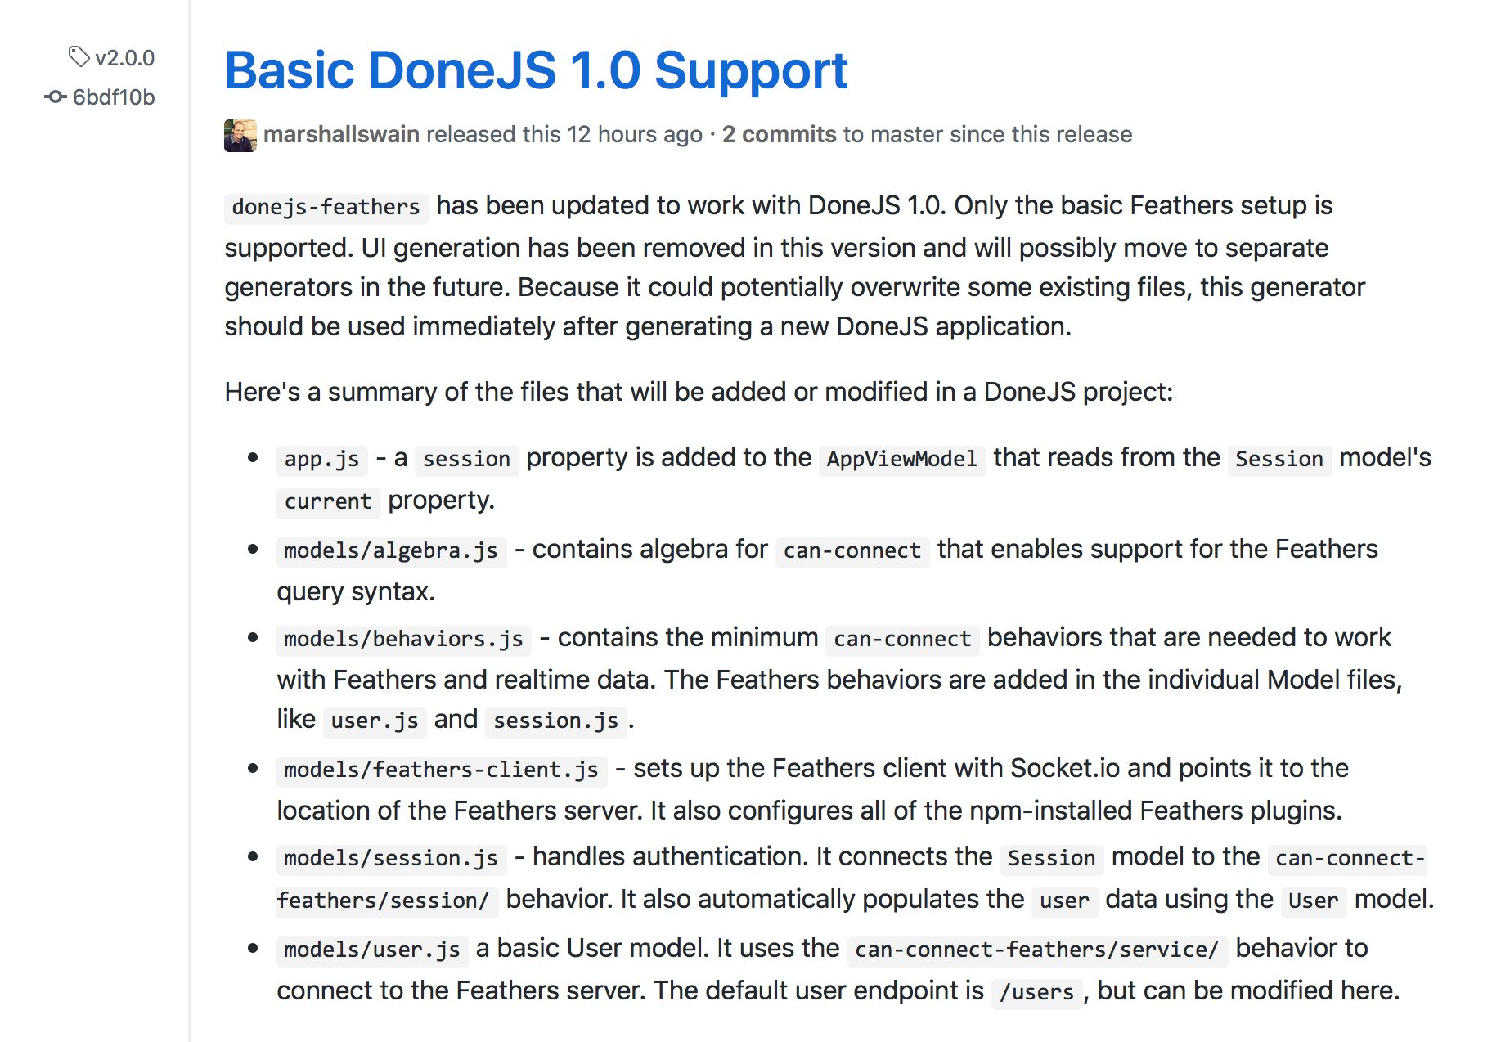The image size is (1492, 1042).
Task: Click the models/feathers-client.js code snippet
Action: [x=441, y=770]
